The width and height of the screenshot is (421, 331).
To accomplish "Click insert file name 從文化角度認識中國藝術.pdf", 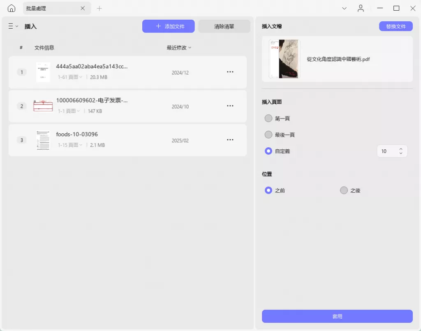I will pyautogui.click(x=338, y=59).
